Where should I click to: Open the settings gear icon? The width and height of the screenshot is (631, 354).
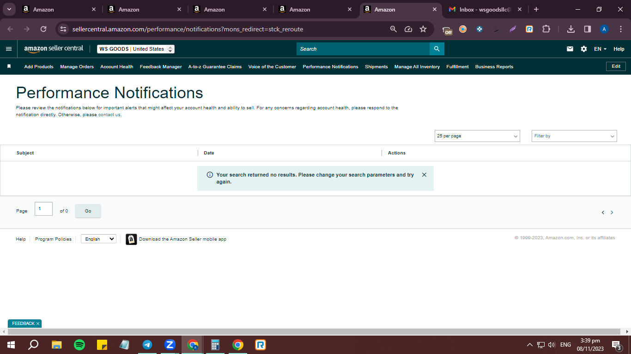point(584,49)
